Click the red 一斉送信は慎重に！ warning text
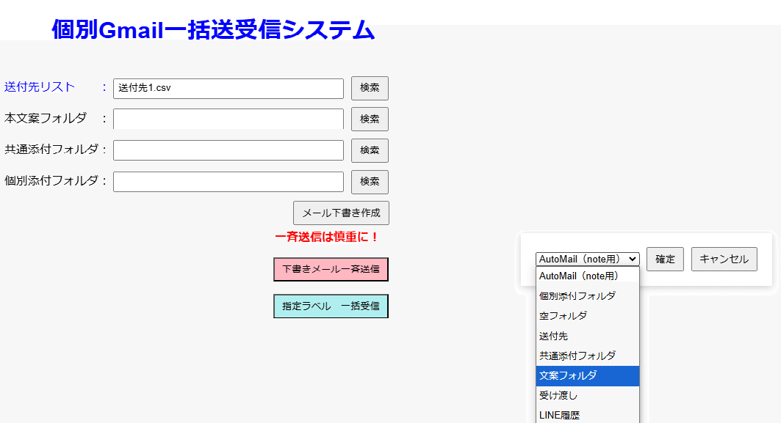Viewport: 781px width, 423px height. click(x=327, y=237)
